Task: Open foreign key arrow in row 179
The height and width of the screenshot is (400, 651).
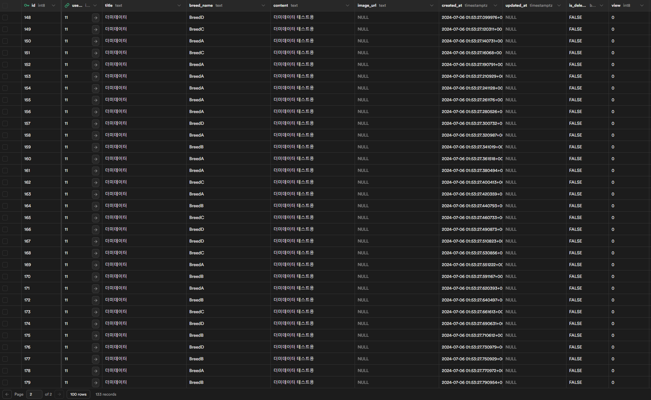Action: 96,383
